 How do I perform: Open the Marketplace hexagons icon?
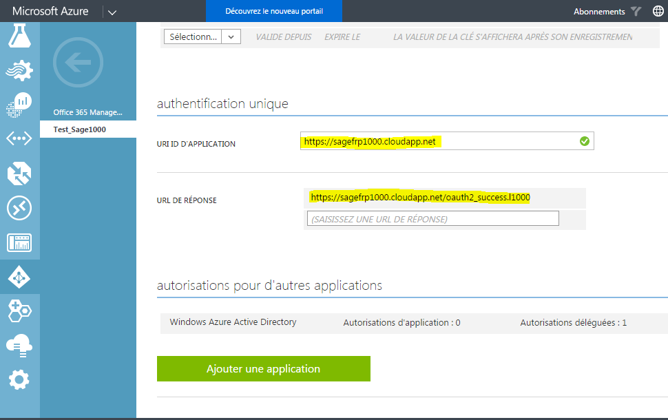coord(19,311)
